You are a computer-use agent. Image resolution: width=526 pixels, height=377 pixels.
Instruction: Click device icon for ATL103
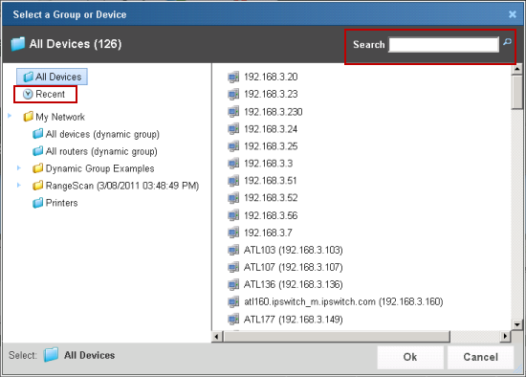(233, 250)
